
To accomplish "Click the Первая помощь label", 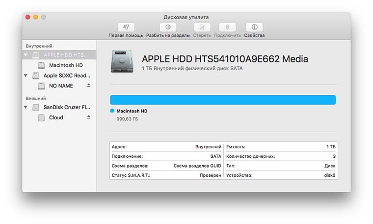I will click(126, 35).
